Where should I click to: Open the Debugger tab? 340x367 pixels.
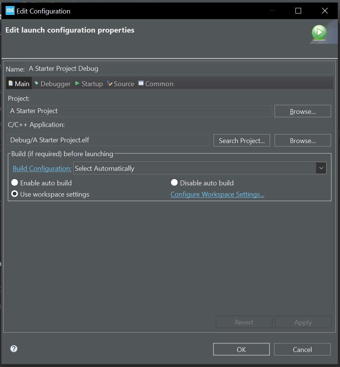point(52,84)
